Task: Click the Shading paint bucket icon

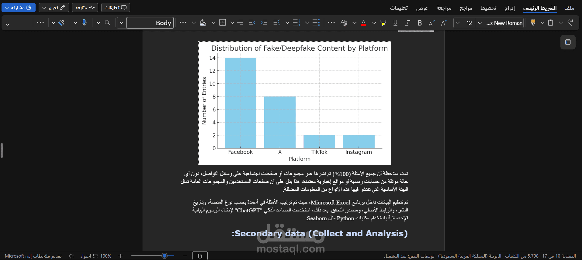Action: tap(203, 22)
